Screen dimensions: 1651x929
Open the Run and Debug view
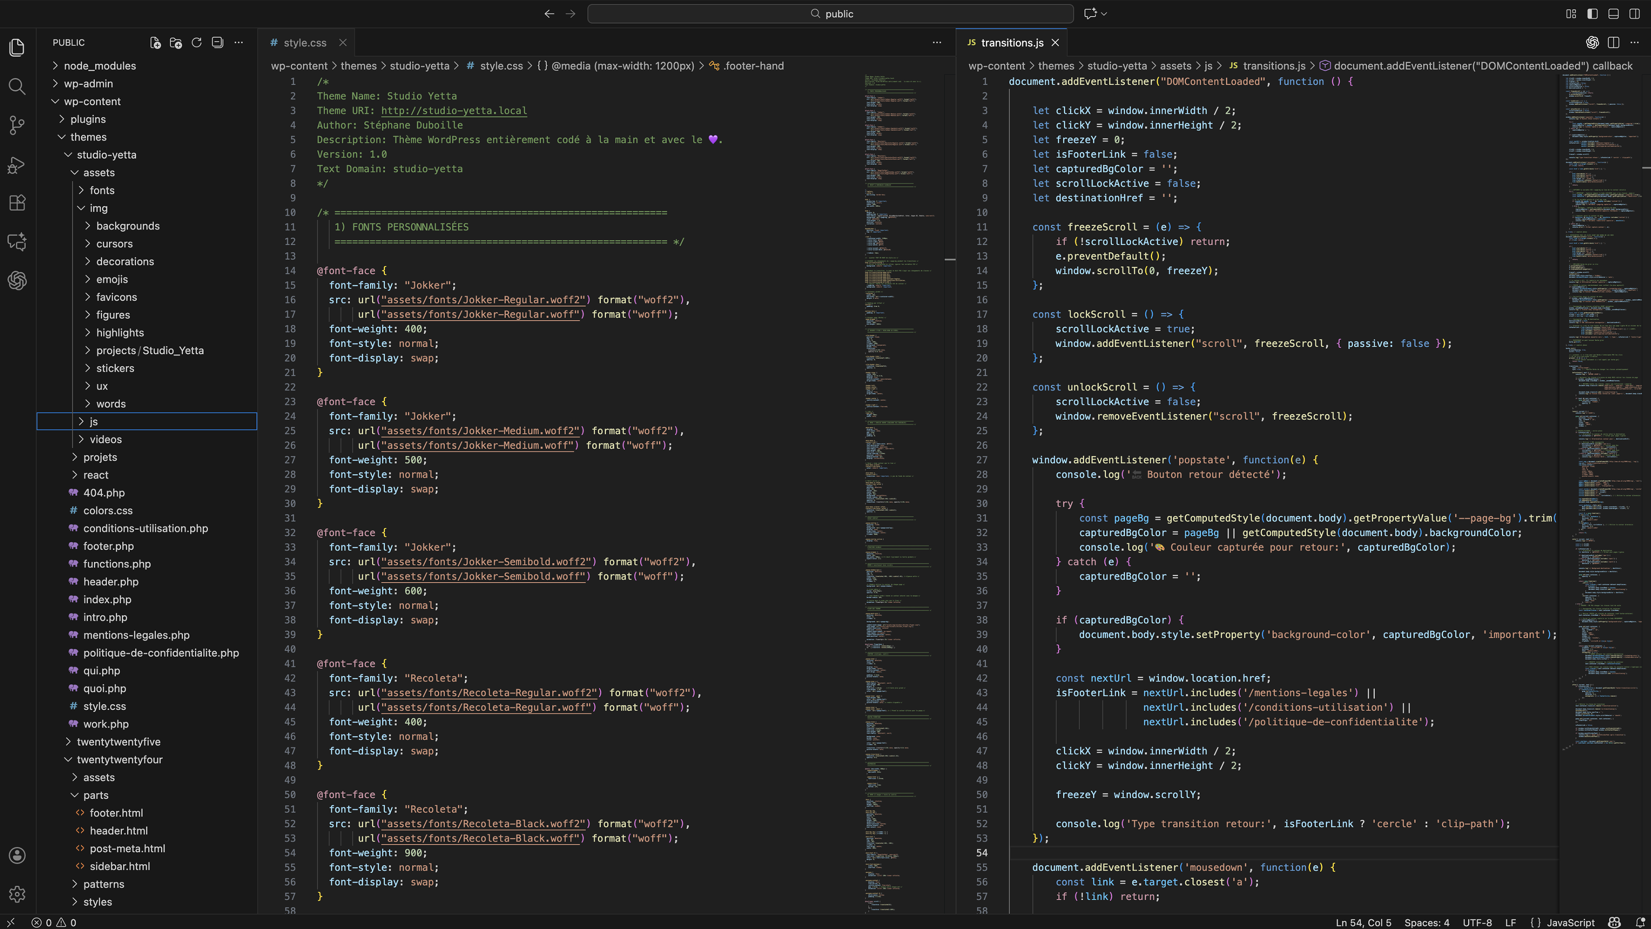[x=17, y=165]
